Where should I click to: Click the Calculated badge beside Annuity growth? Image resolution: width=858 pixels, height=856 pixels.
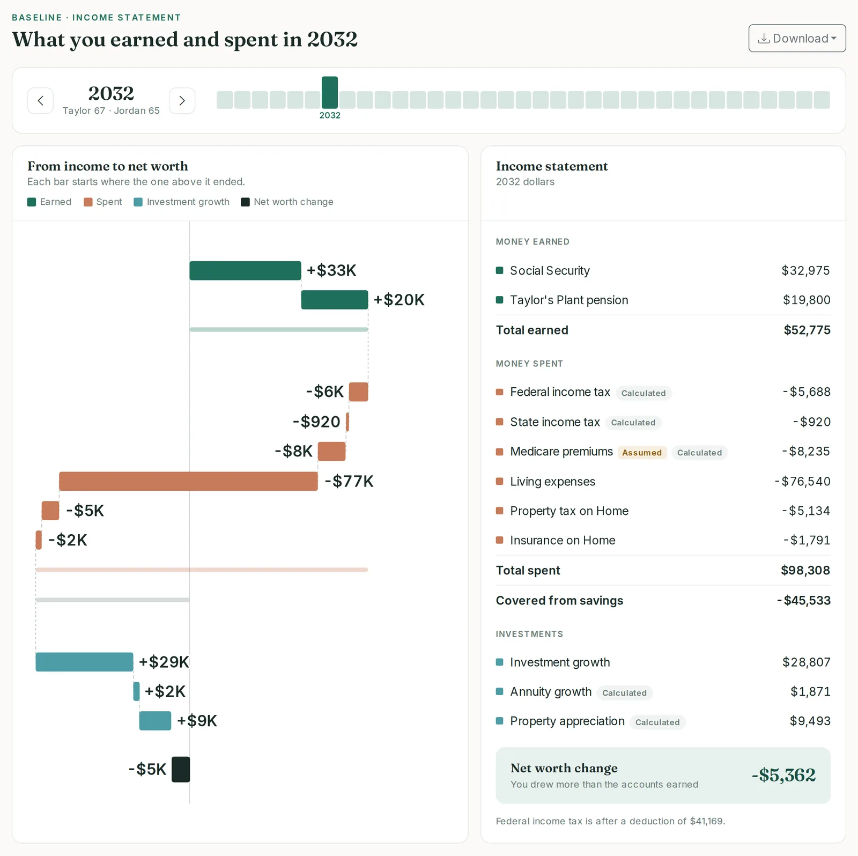624,693
